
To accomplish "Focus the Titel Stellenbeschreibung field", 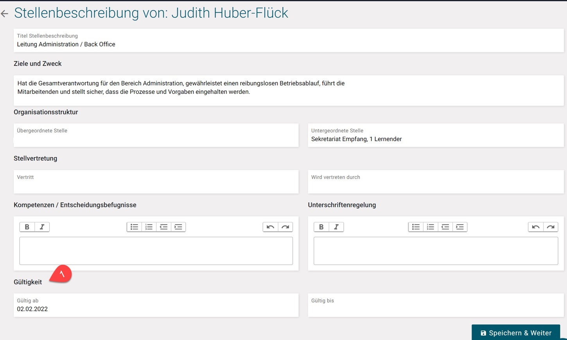I will pos(289,44).
